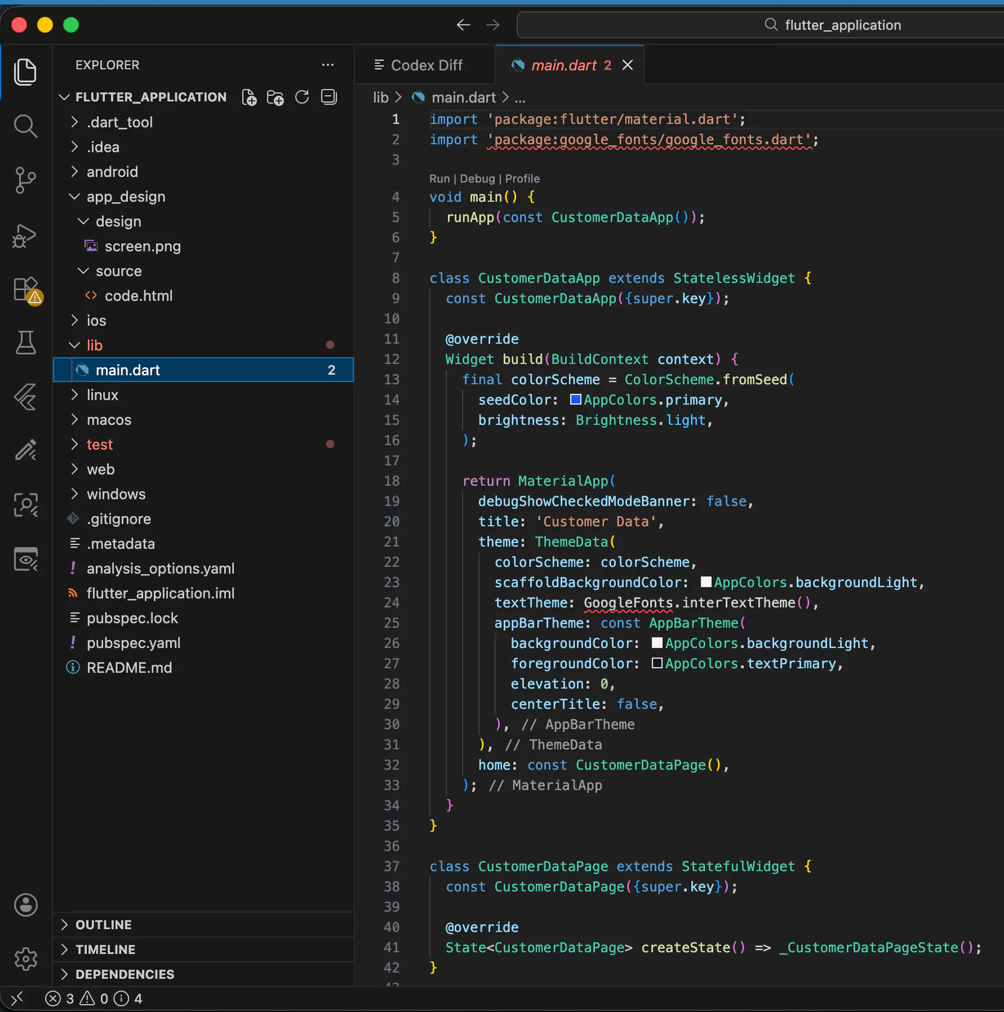Image resolution: width=1004 pixels, height=1012 pixels.
Task: Open the Search view in activity bar
Action: (25, 126)
